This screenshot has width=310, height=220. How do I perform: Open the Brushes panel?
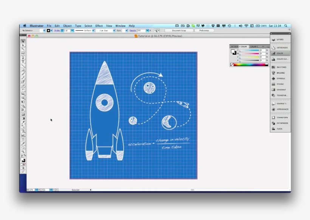pos(280,73)
